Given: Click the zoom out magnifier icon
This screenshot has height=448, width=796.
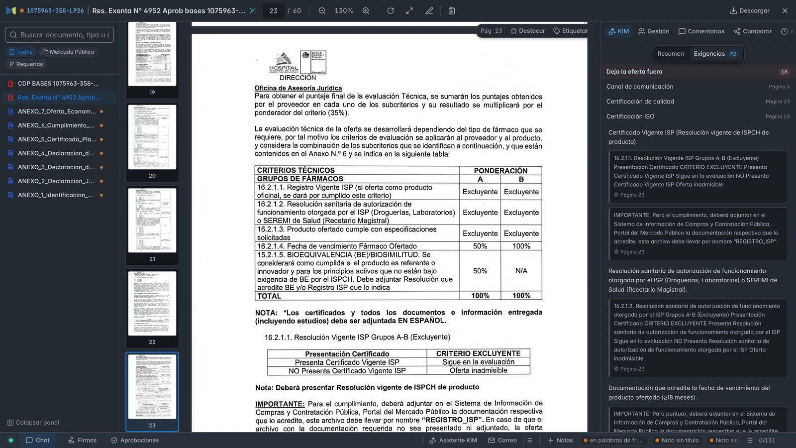Looking at the screenshot, I should tap(322, 10).
